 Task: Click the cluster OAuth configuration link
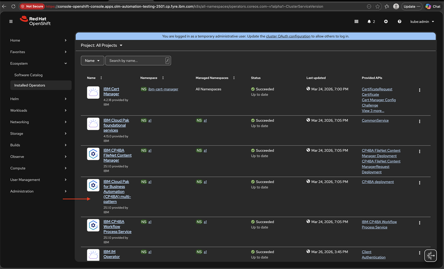point(288,36)
